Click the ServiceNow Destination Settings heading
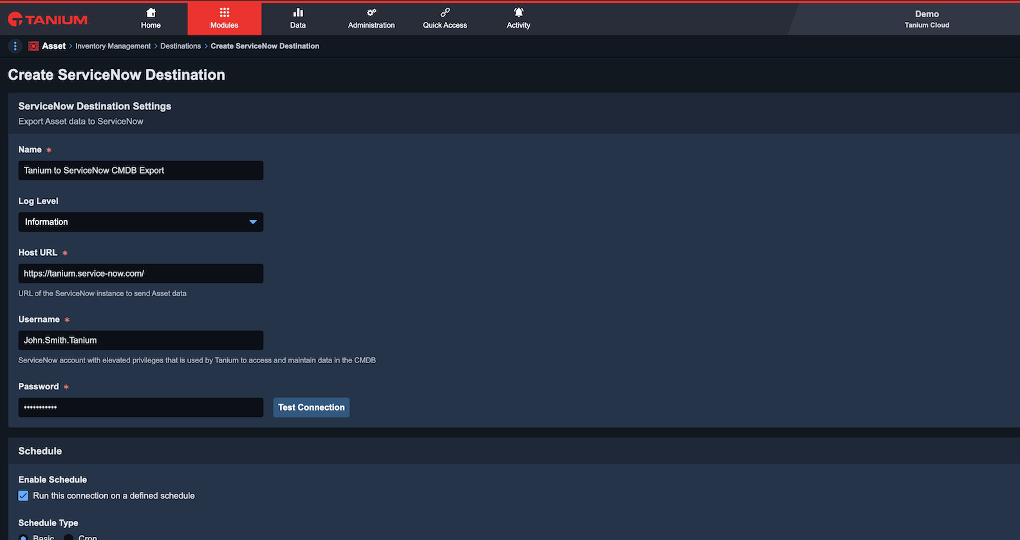This screenshot has width=1020, height=540. tap(95, 106)
